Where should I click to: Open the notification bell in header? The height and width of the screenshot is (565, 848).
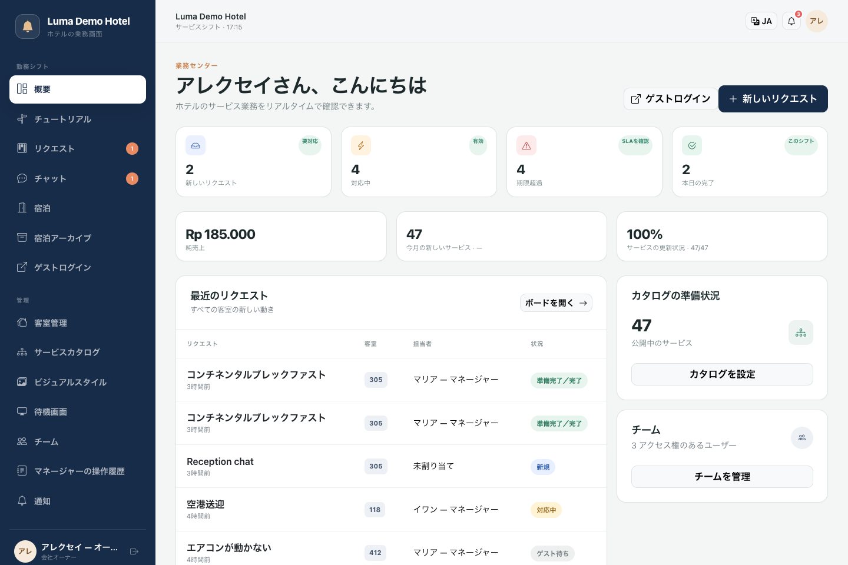791,21
